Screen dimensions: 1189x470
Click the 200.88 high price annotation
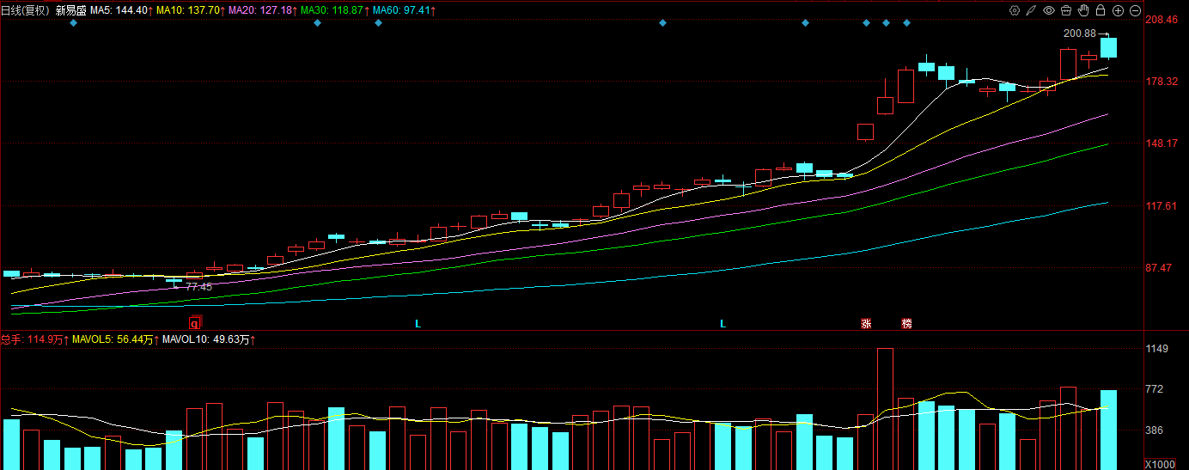point(1079,34)
